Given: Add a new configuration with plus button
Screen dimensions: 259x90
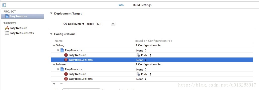Looking at the screenshot, I should (x=54, y=83).
